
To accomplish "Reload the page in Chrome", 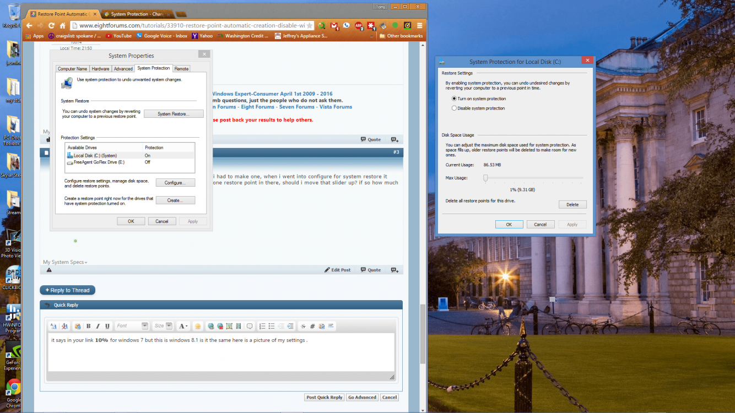I will coord(51,25).
